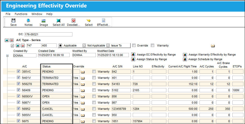This screenshot has width=245, height=124.
Task: Uncheck aircraft N975 selection checkbox
Action: [18, 121]
